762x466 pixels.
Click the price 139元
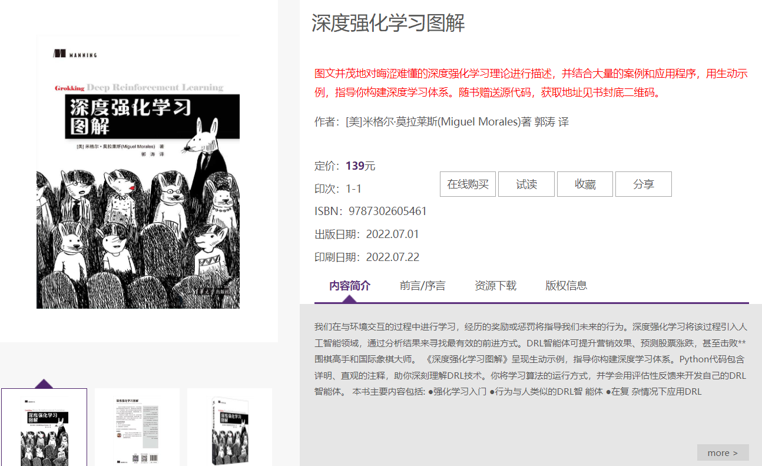pos(360,166)
